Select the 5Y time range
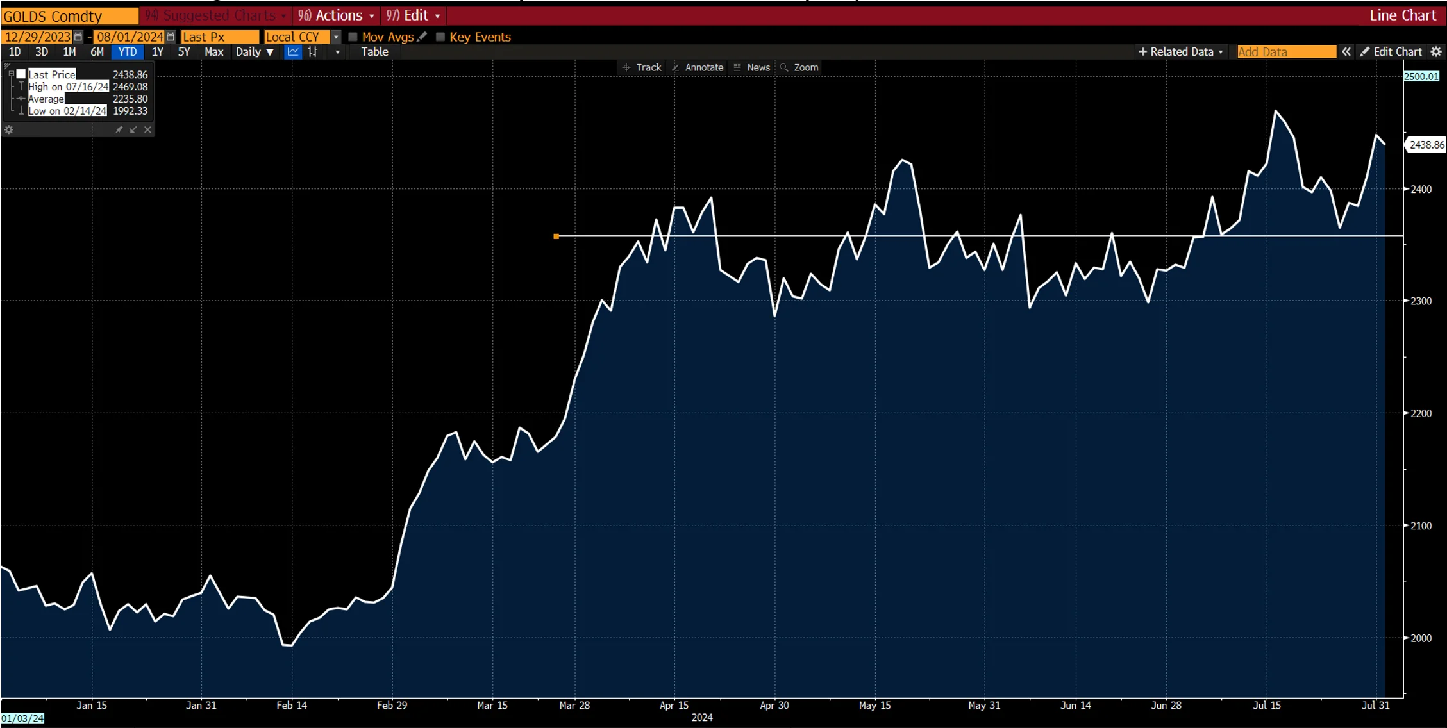This screenshot has width=1447, height=728. [x=184, y=52]
